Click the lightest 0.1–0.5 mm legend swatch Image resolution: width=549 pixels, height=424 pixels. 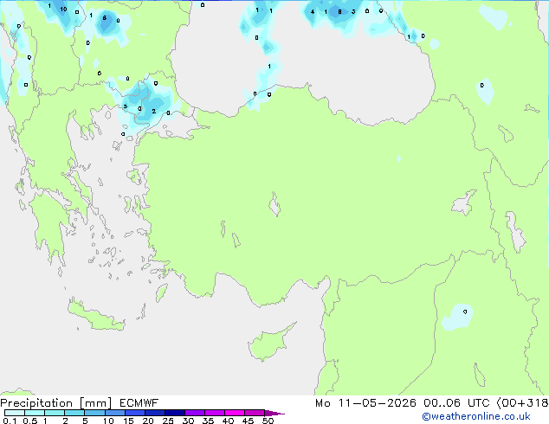[15, 413]
